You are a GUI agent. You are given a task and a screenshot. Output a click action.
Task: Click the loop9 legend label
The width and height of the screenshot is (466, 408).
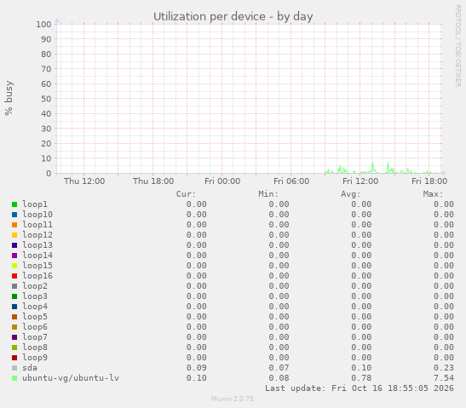(x=35, y=358)
